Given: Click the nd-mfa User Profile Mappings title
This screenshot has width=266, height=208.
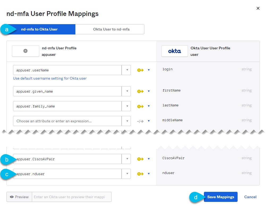Looking at the screenshot, I should pyautogui.click(x=52, y=14).
